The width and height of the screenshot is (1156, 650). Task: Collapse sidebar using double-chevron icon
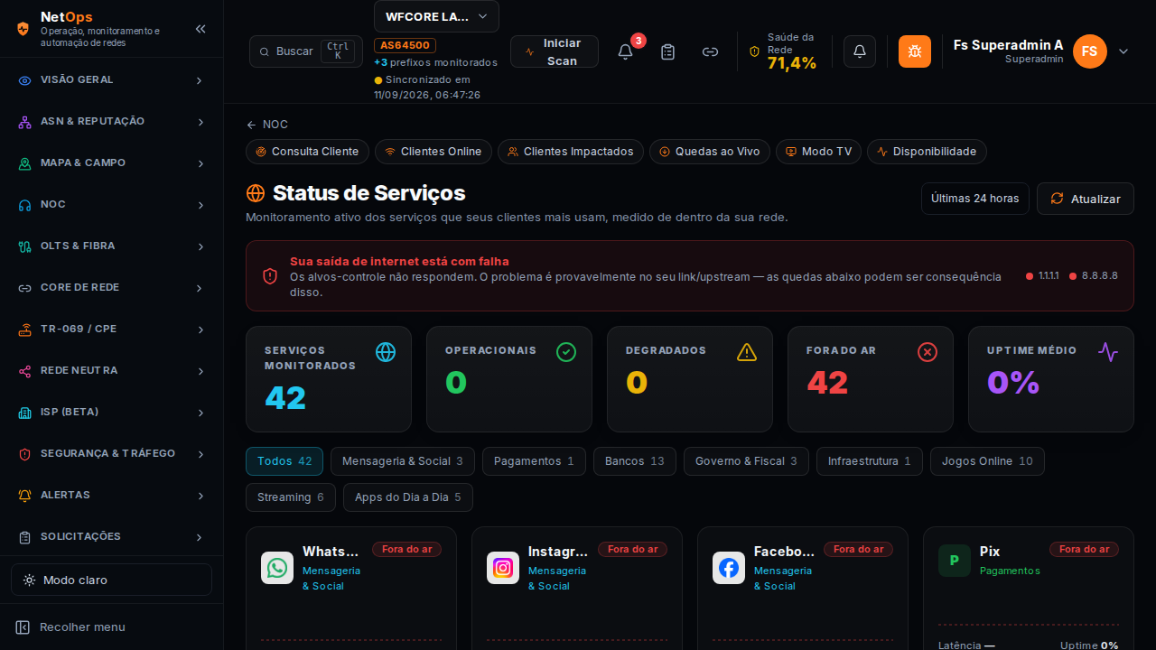coord(200,29)
